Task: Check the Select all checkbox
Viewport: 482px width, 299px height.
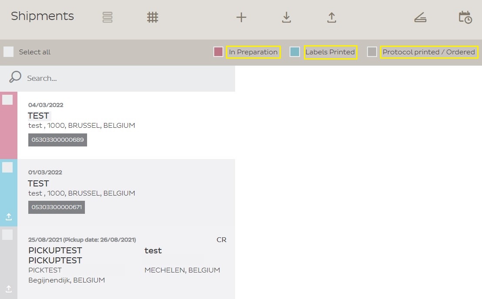Action: pos(9,52)
